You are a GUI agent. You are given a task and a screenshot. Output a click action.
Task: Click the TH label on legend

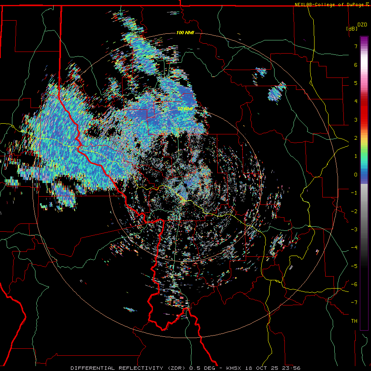coord(354,321)
